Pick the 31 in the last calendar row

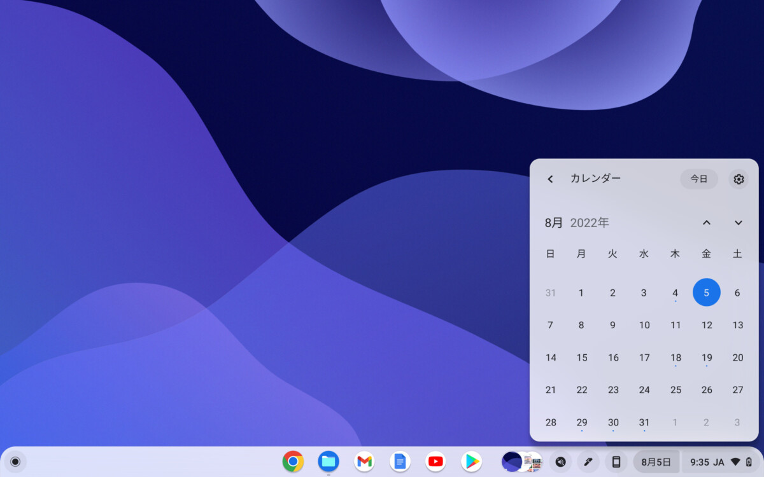coord(644,422)
